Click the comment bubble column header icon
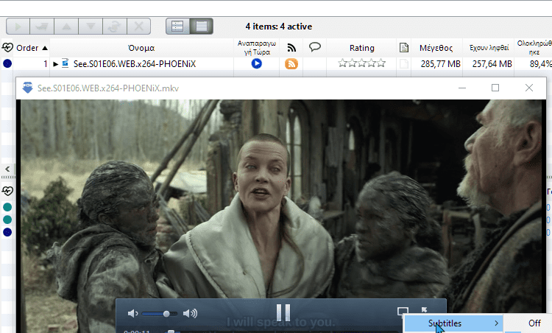 [315, 47]
